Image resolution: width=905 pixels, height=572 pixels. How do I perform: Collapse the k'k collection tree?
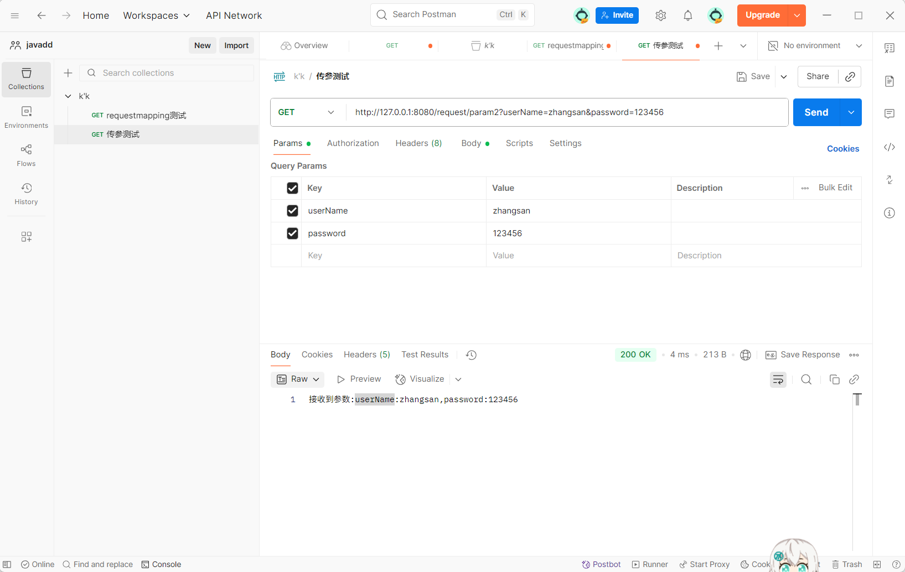[x=68, y=96]
